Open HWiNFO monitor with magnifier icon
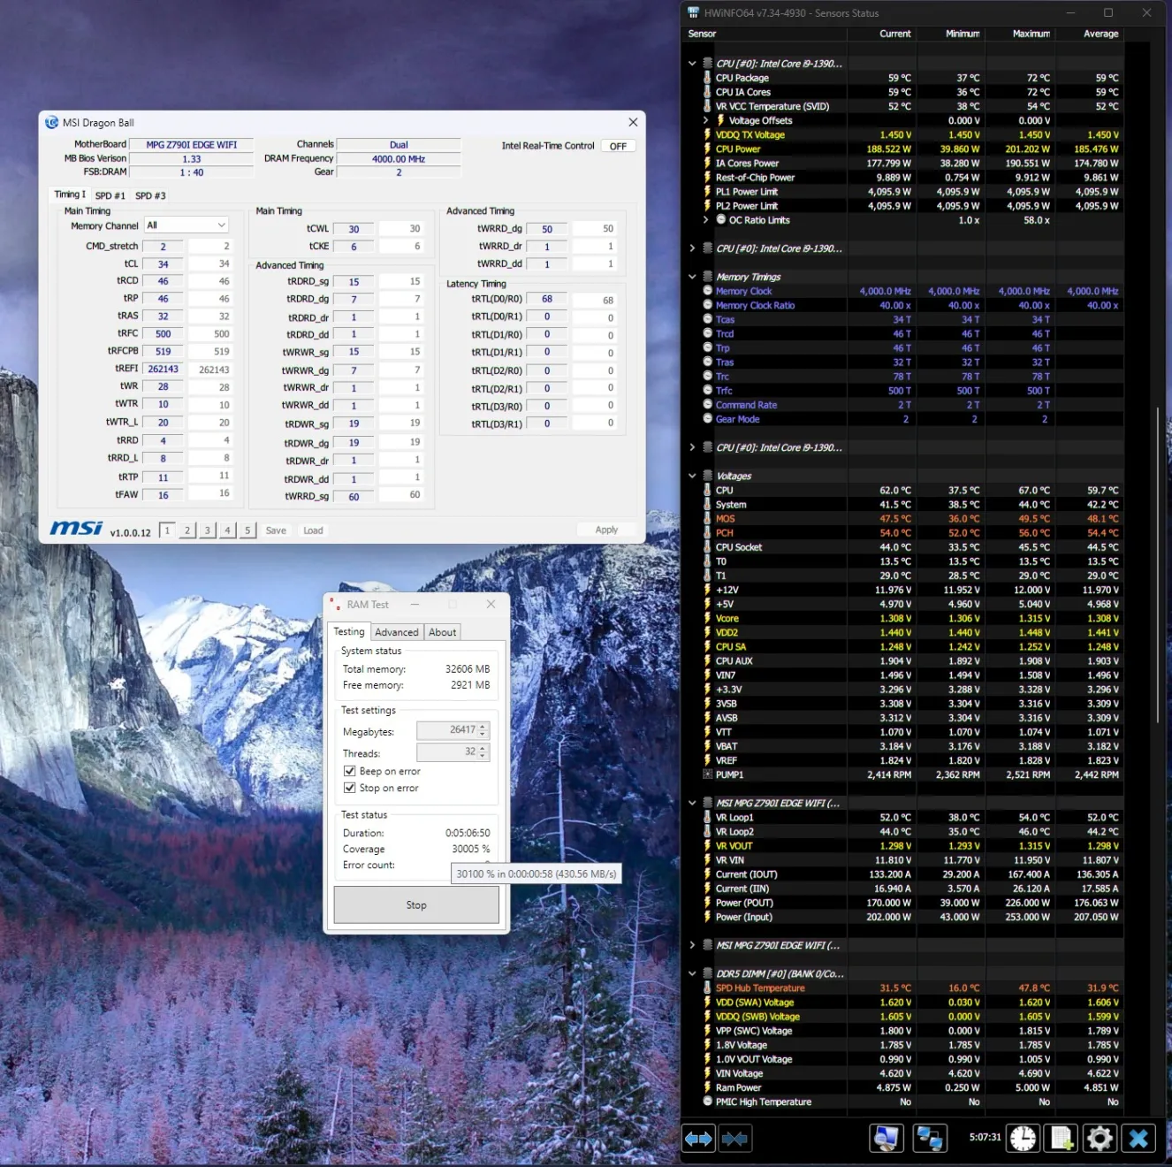The height and width of the screenshot is (1167, 1172). (887, 1138)
